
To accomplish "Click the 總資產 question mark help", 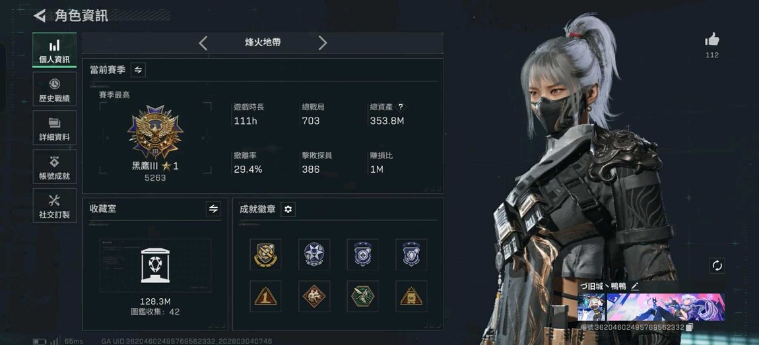I will [x=401, y=107].
